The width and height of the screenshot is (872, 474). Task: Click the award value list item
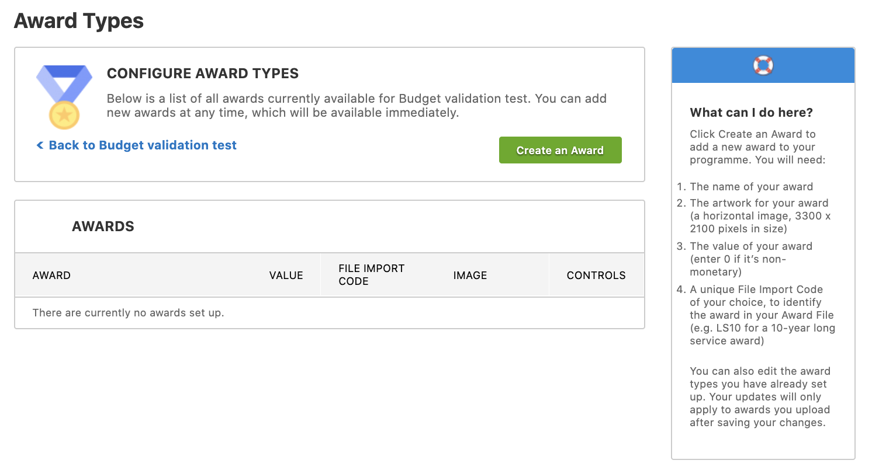[751, 259]
